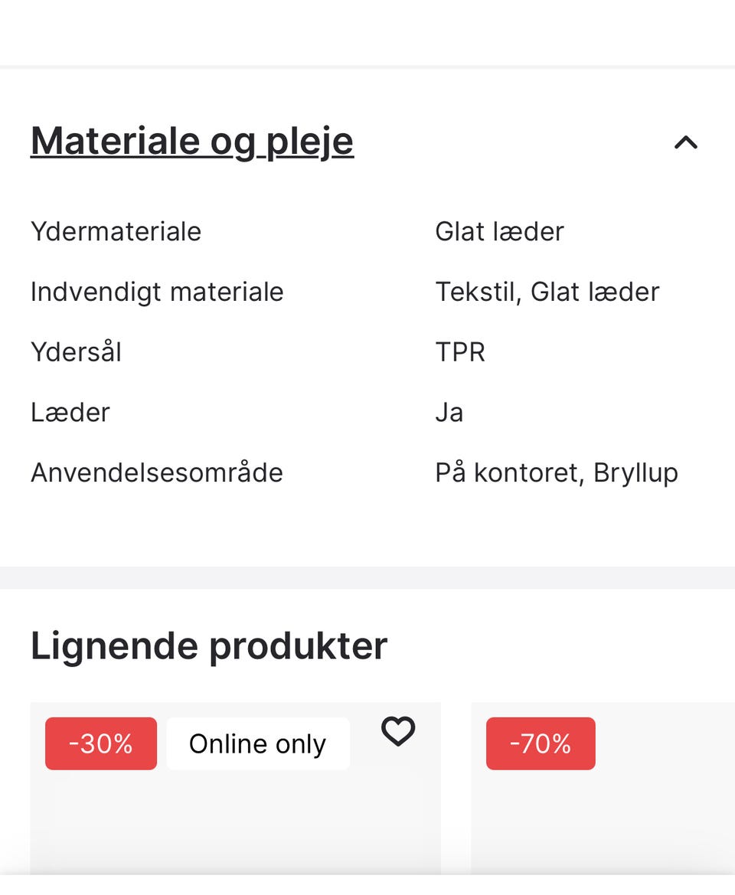Viewport: 735px width, 895px height.
Task: Click the -30% discount badge
Action: pyautogui.click(x=101, y=743)
